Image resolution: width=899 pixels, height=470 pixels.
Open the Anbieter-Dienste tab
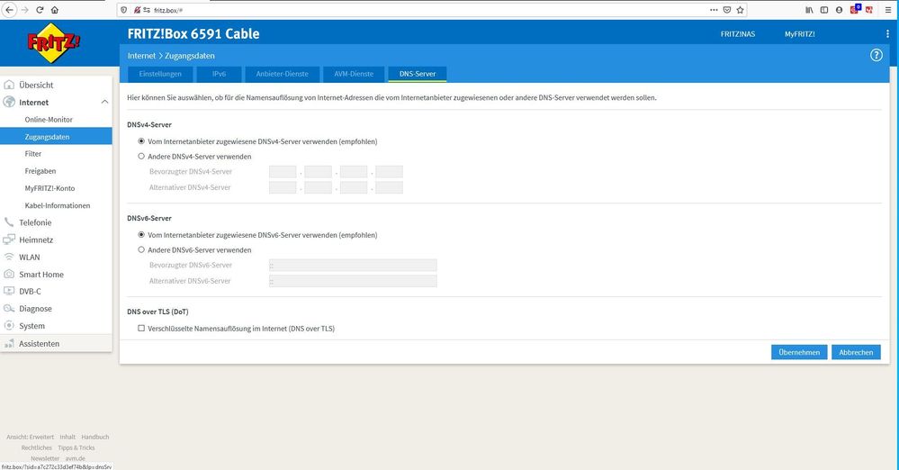coord(282,74)
